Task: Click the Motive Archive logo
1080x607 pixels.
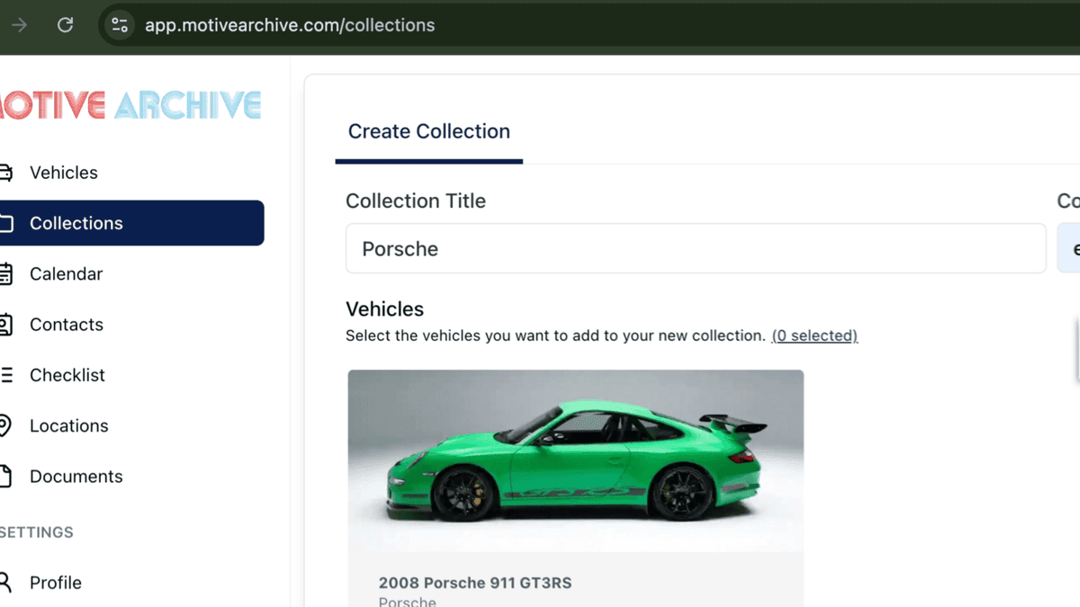Action: pyautogui.click(x=130, y=105)
